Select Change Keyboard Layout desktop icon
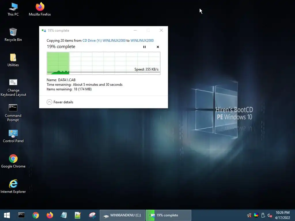This screenshot has width=295, height=221. tap(13, 87)
